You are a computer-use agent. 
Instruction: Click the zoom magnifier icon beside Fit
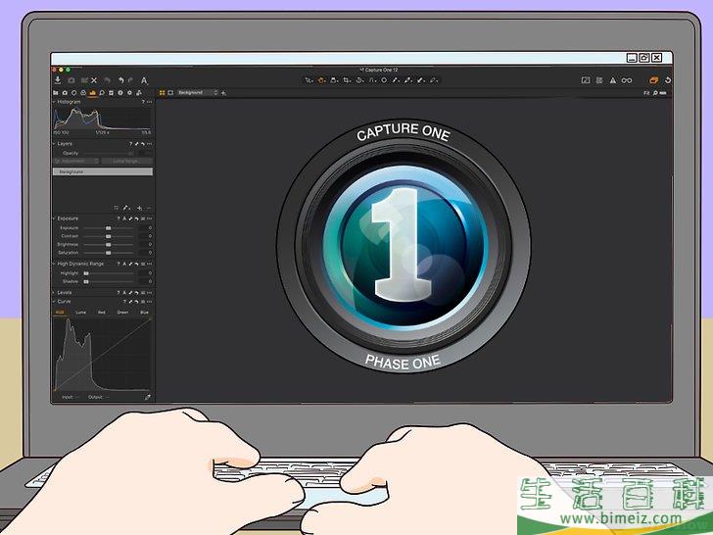pyautogui.click(x=655, y=93)
